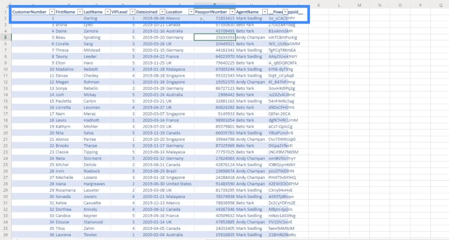
Task: Select column P header
Action: [420, 5]
